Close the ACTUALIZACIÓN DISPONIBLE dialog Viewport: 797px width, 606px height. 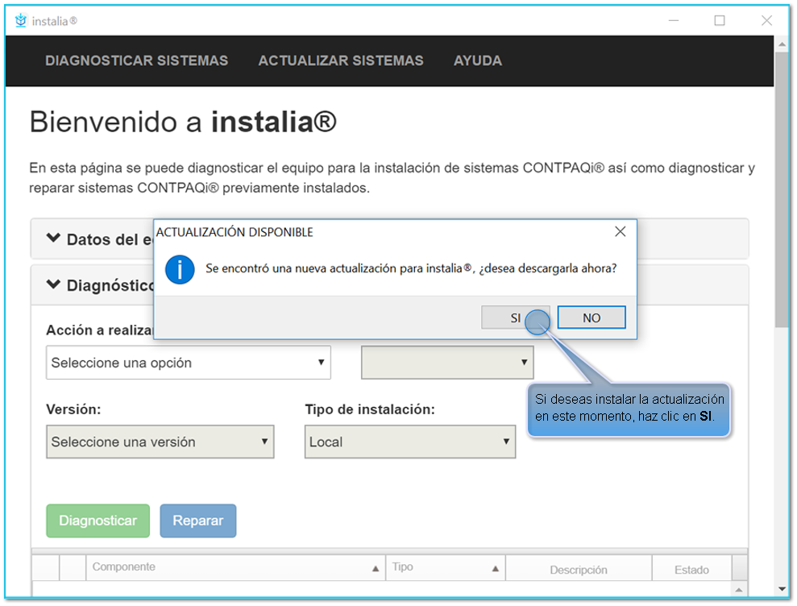pos(620,231)
